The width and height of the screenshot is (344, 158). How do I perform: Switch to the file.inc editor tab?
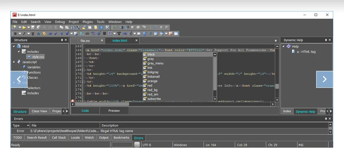tap(85, 41)
